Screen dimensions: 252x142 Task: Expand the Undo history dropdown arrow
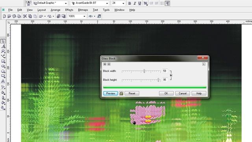pyautogui.click(x=45, y=16)
